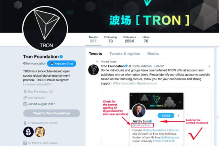
Task: Click the @justinsuntron mention in tweet text
Action: 147,83
